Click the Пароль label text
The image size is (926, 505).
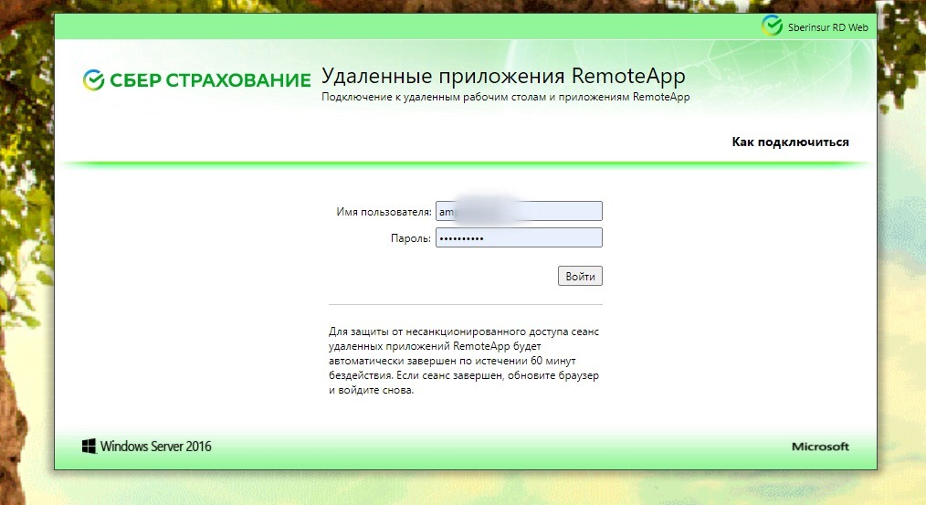(410, 238)
